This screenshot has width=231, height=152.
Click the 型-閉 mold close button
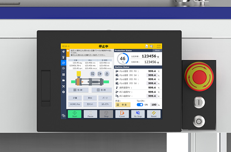102,90
